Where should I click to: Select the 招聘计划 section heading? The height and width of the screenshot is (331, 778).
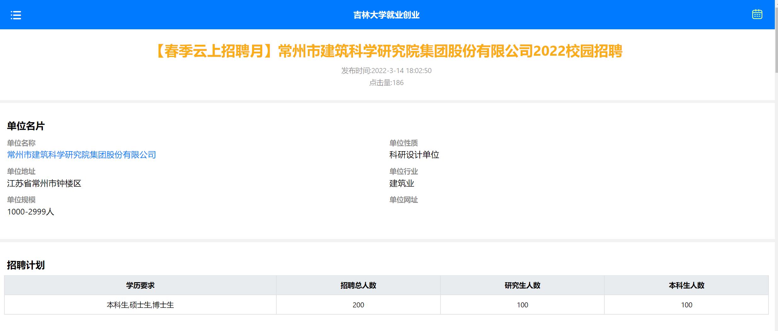pyautogui.click(x=26, y=265)
